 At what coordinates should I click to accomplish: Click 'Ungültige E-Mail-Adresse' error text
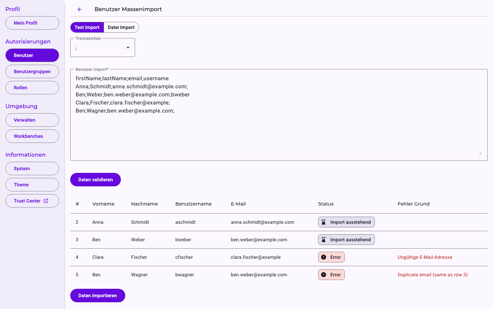(425, 257)
